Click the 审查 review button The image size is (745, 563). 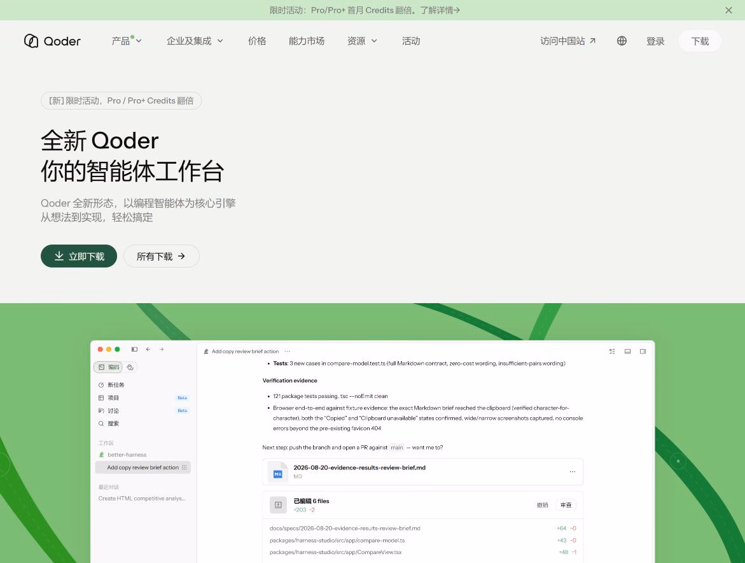(x=566, y=505)
